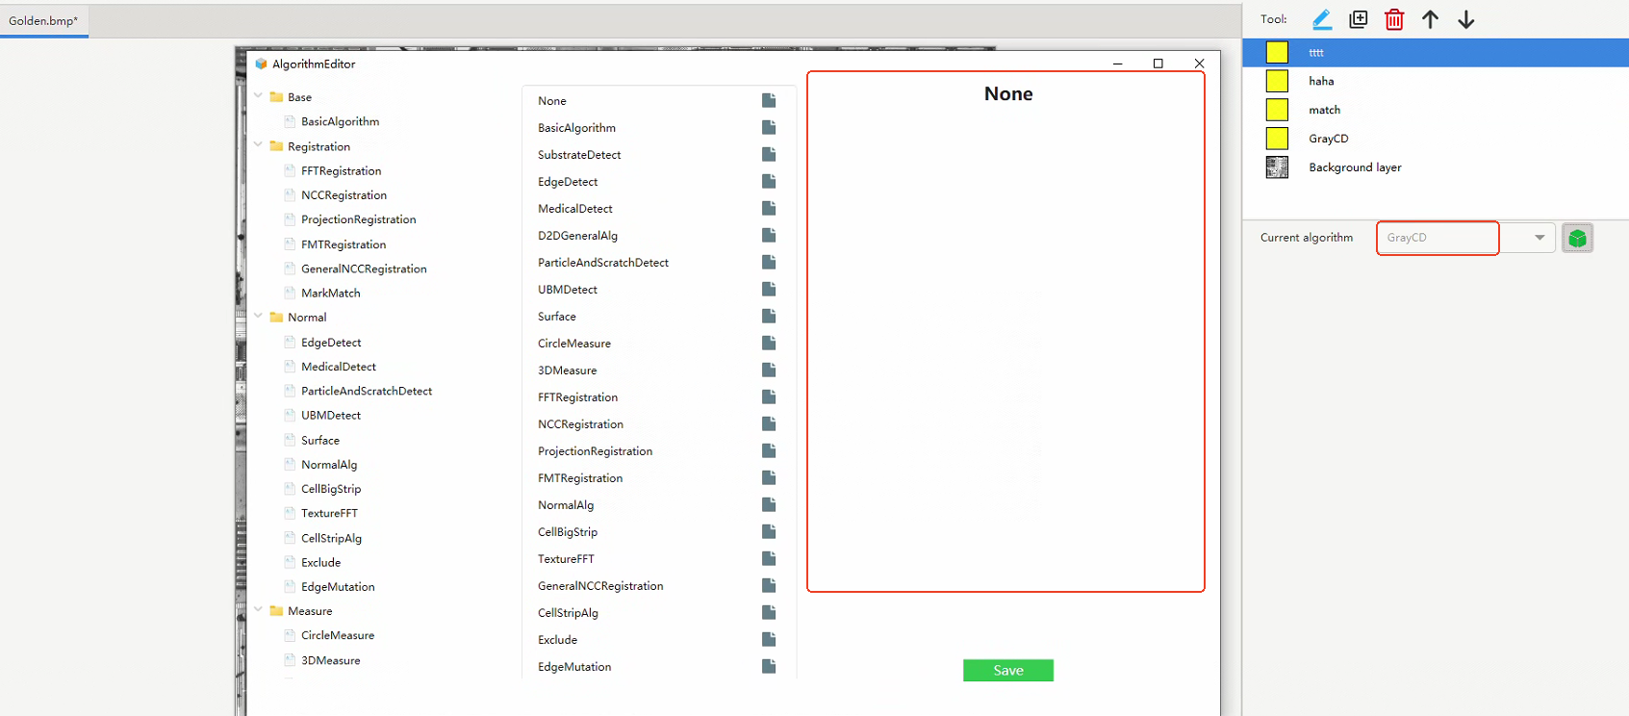This screenshot has height=716, width=1629.
Task: Open the Current algorithm dropdown arrow
Action: pyautogui.click(x=1540, y=238)
